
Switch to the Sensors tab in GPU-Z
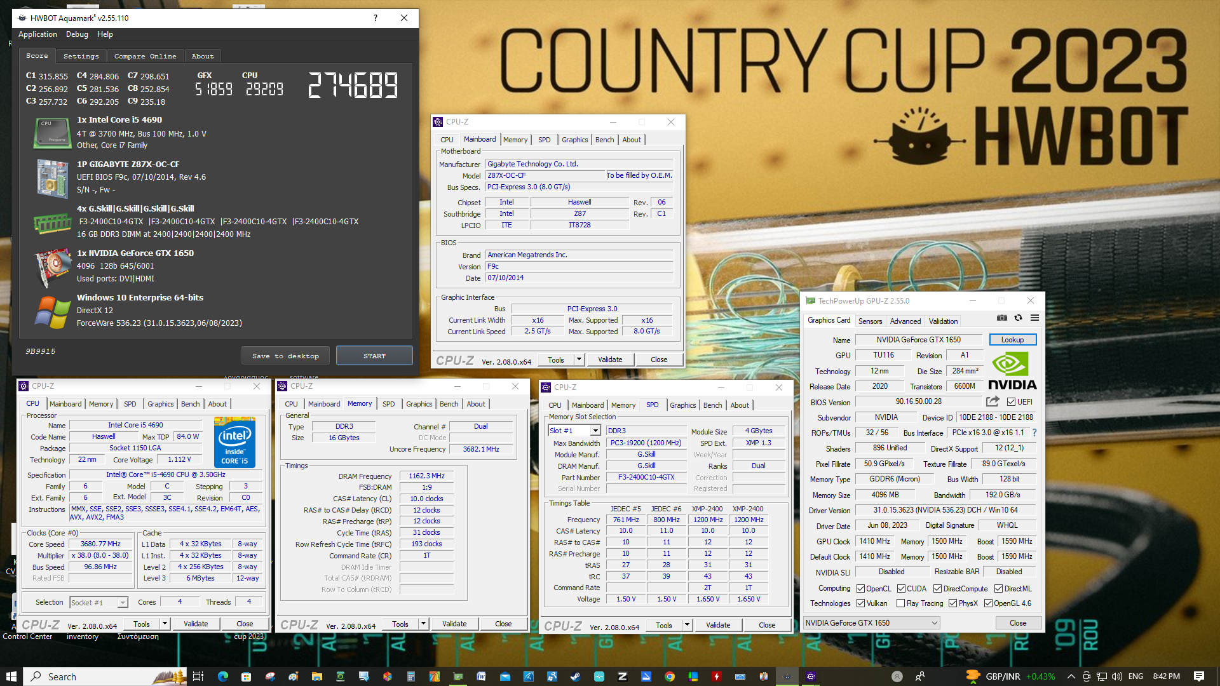pos(870,321)
